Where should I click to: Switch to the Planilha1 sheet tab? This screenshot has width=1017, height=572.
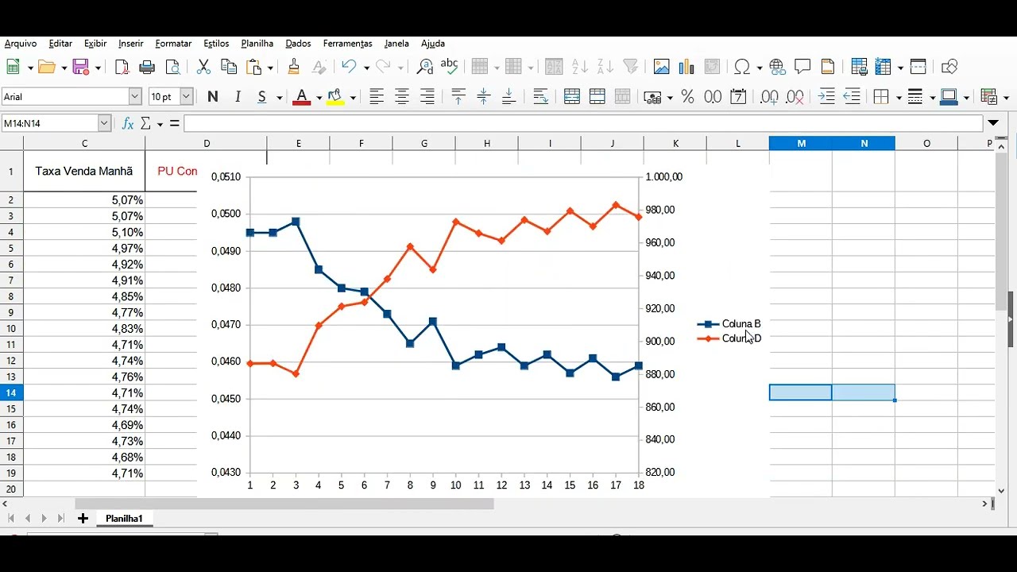tap(124, 519)
